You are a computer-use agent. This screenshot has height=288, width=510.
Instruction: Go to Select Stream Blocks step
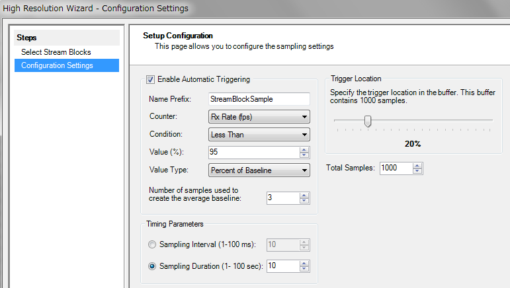click(x=56, y=52)
